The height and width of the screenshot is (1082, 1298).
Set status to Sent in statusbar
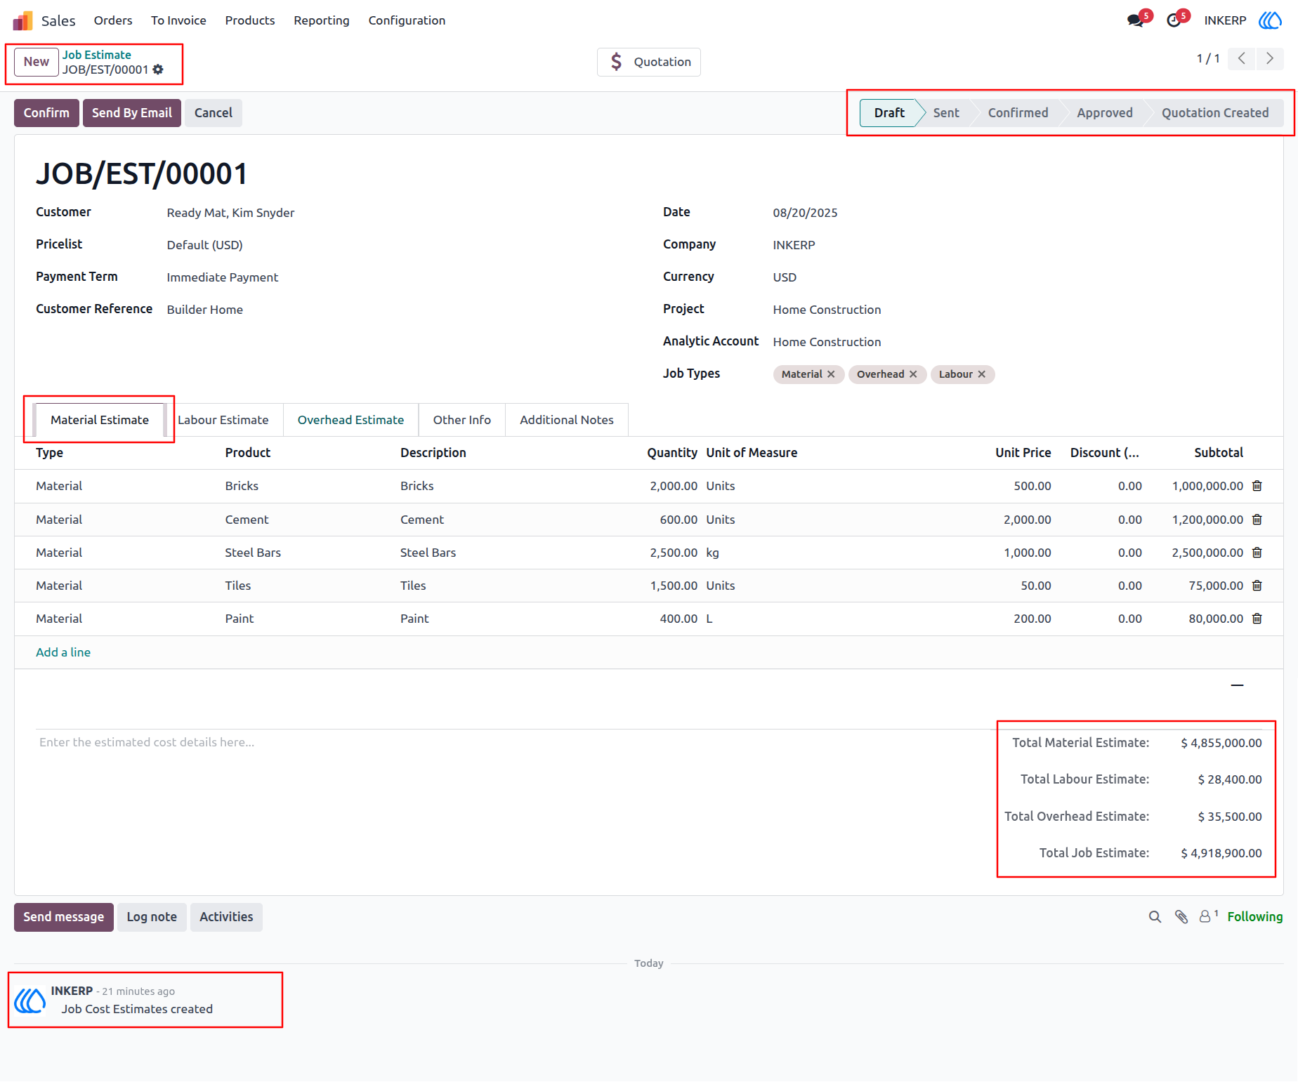[946, 113]
